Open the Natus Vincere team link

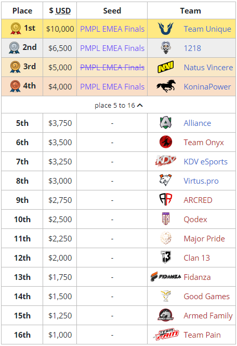click(x=208, y=67)
